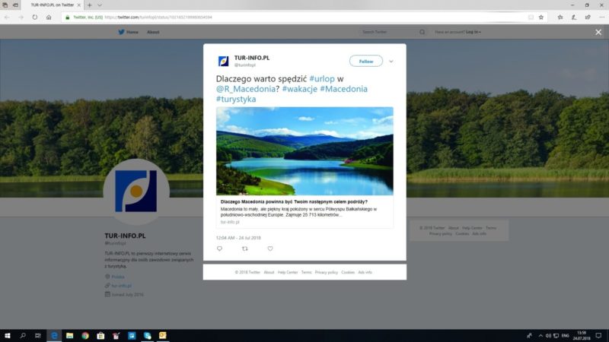Show the set-aside tabs icon
609x342 pixels.
[x=5, y=5]
